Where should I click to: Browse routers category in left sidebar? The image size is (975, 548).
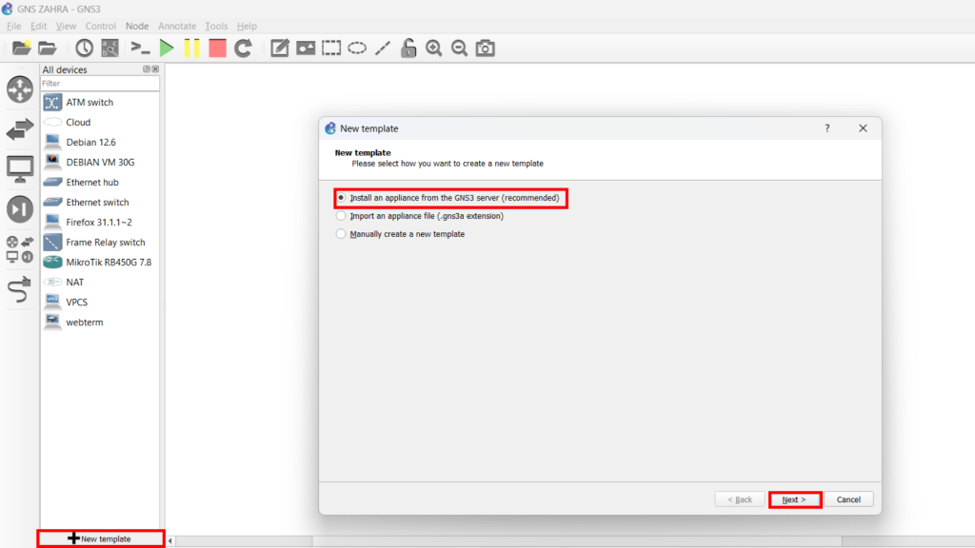pyautogui.click(x=20, y=89)
